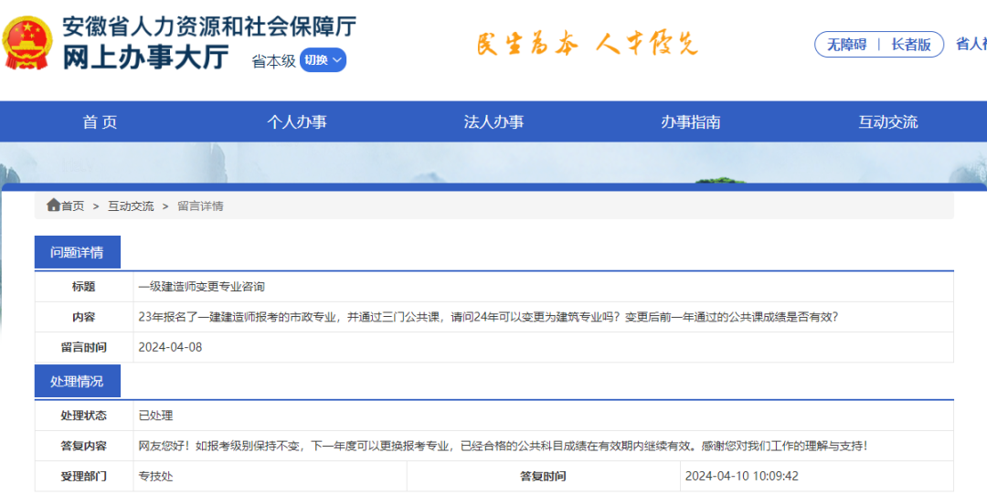
Task: Click the reply content starting 网友您好
Action: click(x=504, y=446)
